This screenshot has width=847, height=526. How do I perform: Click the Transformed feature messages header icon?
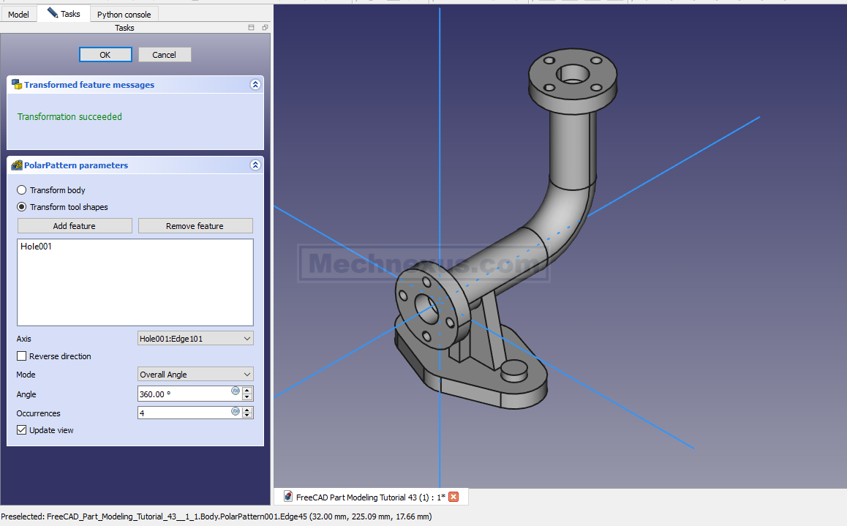point(17,85)
